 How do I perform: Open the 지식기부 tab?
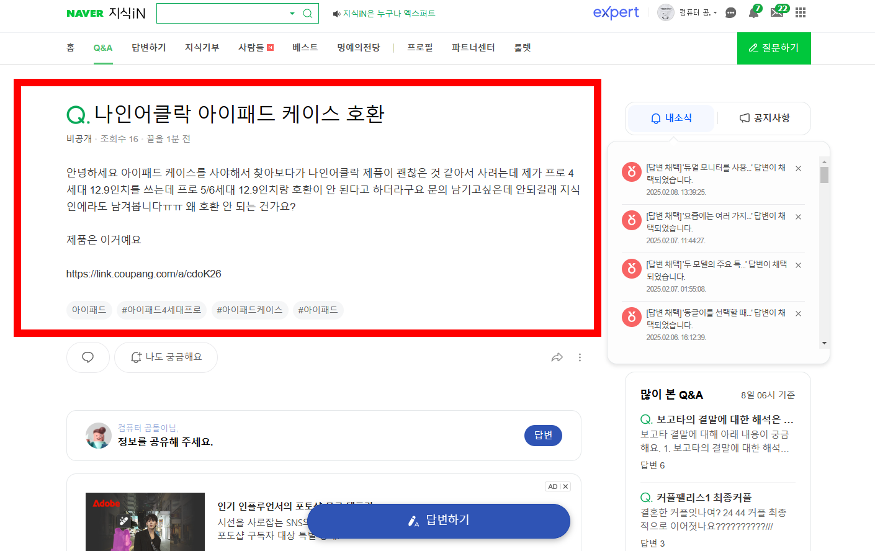click(x=202, y=48)
